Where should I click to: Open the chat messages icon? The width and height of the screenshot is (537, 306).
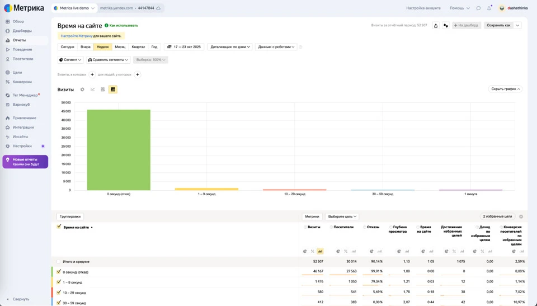pos(478,8)
